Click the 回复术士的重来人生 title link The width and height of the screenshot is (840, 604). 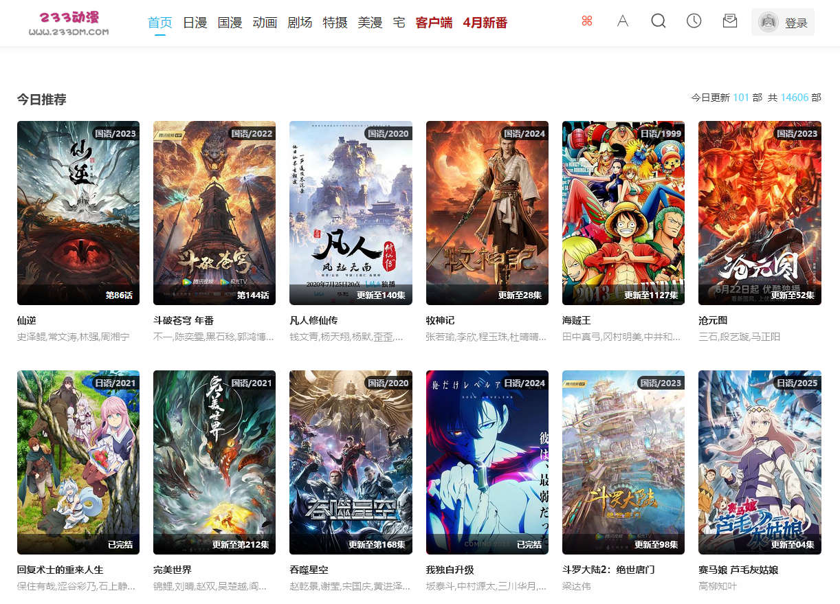tap(60, 570)
